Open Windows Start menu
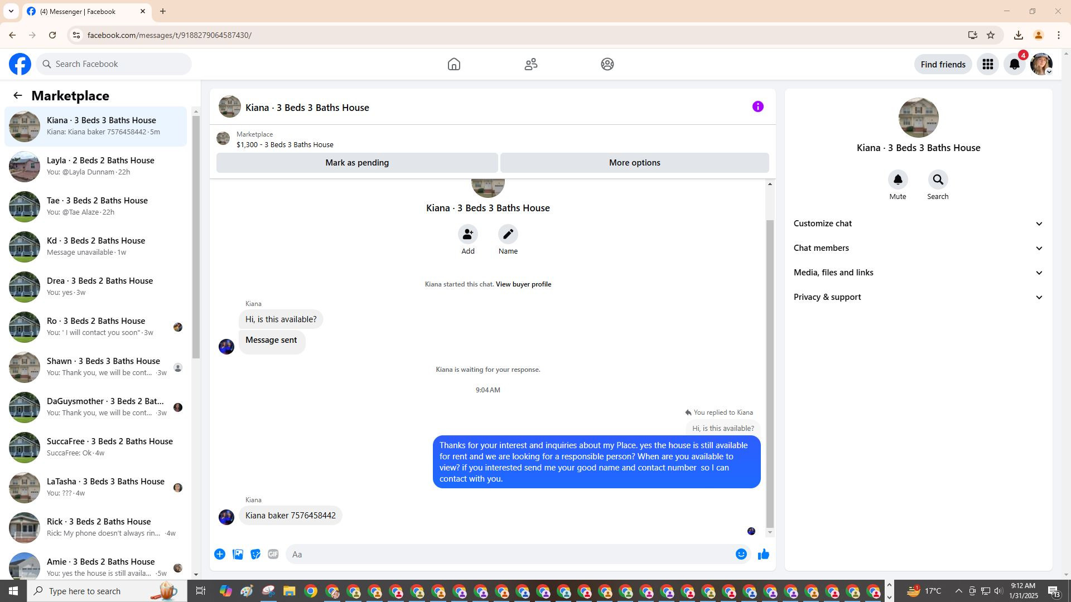This screenshot has width=1071, height=602. pyautogui.click(x=13, y=591)
